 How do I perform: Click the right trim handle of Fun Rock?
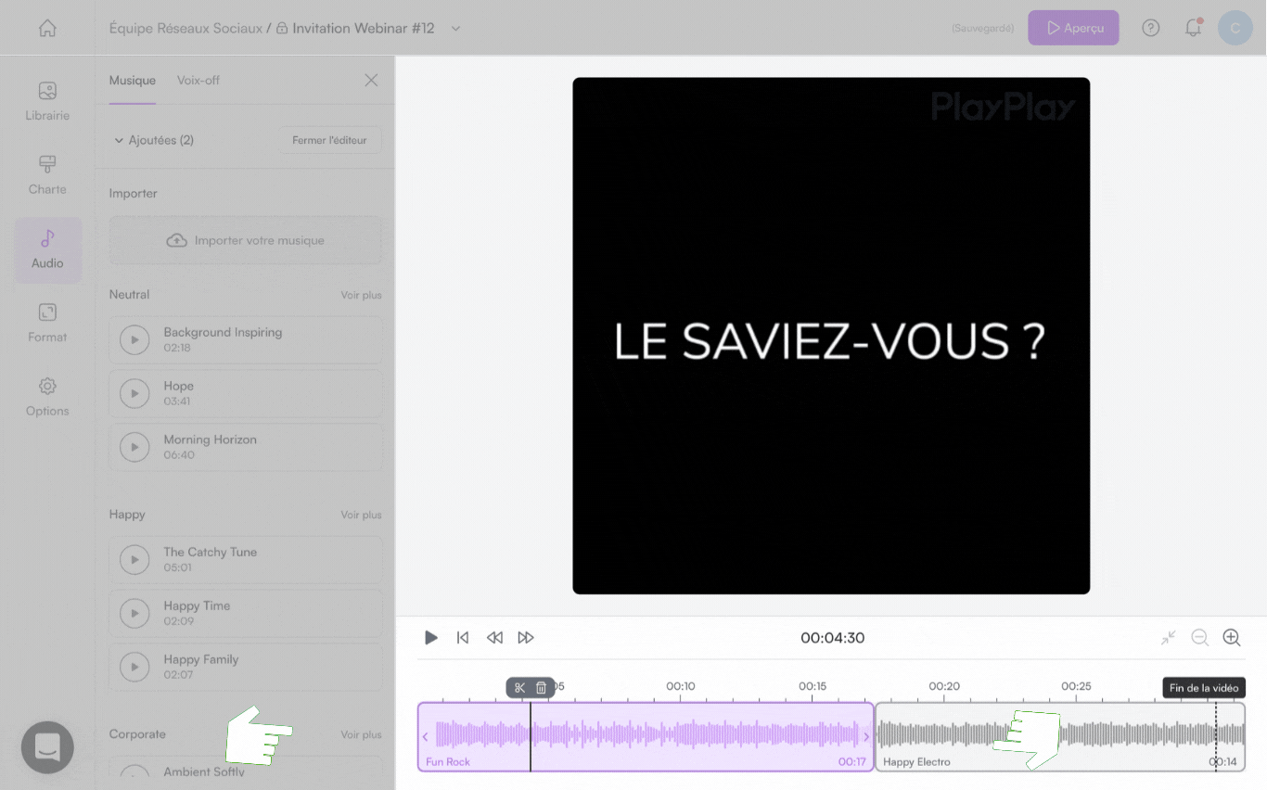pyautogui.click(x=867, y=737)
